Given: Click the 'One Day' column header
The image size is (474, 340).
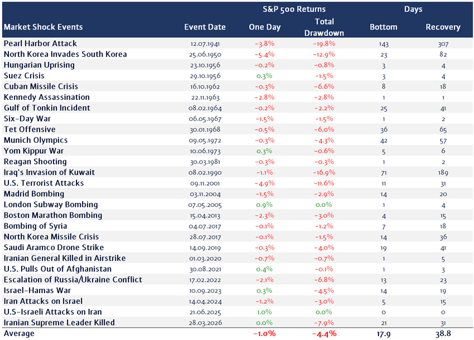Looking at the screenshot, I should pyautogui.click(x=264, y=27).
